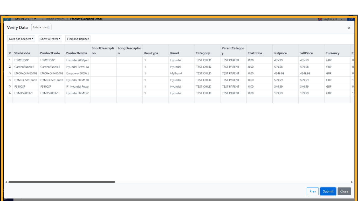Screen dimensions: 358x201
Task: Click the scroll left arrow on horizontal scrollbar
Action: (x=6, y=182)
